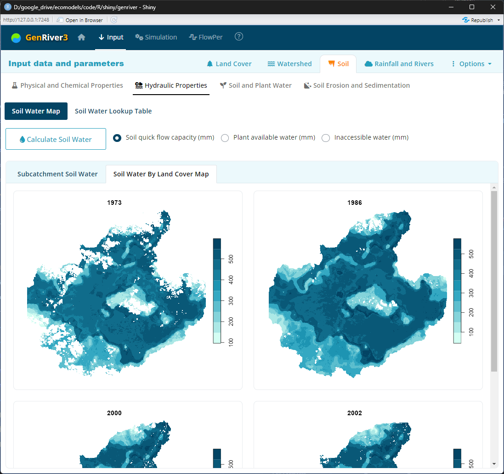
Task: Open Physical and Chemical Properties tab
Action: pos(68,85)
